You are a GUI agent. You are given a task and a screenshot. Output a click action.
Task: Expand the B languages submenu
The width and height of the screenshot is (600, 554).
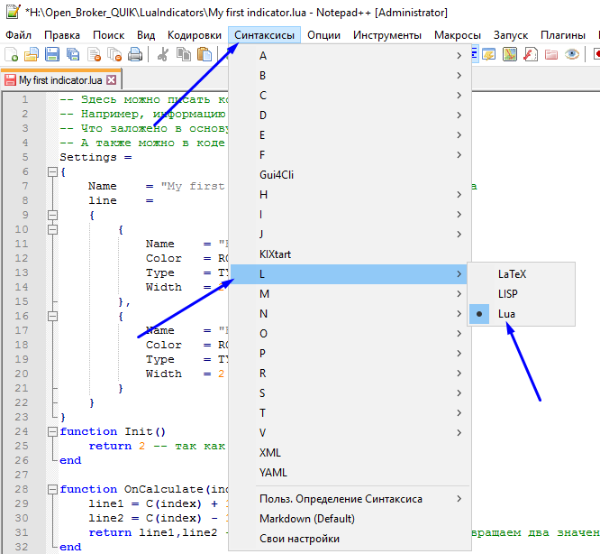pos(350,76)
